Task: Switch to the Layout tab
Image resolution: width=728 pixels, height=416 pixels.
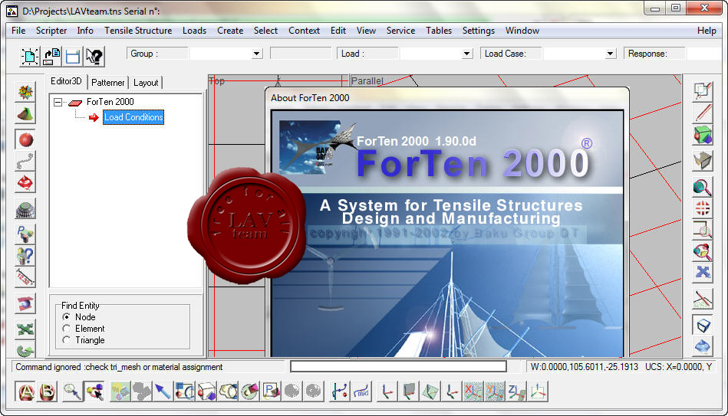Action: point(146,83)
